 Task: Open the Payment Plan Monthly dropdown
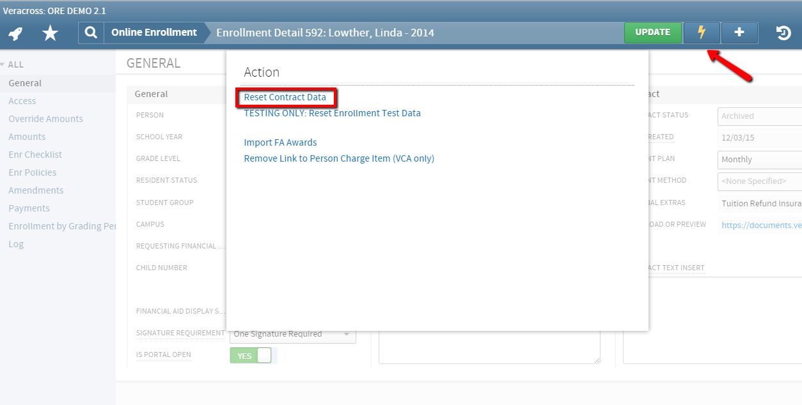pos(759,160)
